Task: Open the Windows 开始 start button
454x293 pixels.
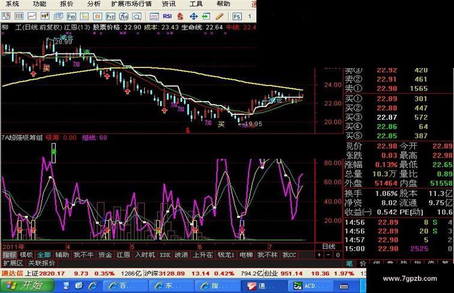Action: point(28,286)
